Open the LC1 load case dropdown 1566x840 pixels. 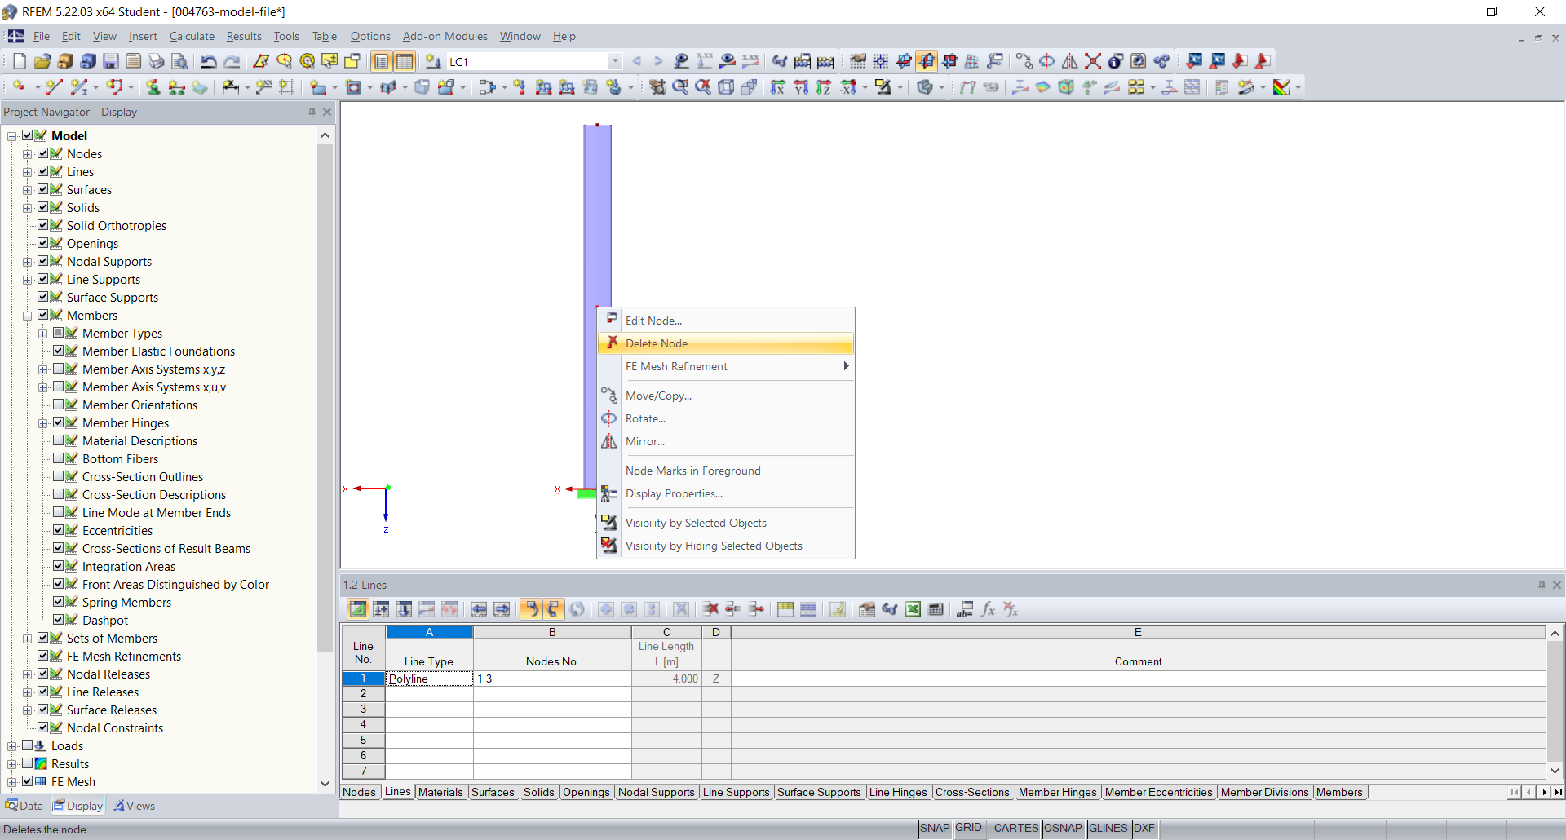click(x=615, y=61)
